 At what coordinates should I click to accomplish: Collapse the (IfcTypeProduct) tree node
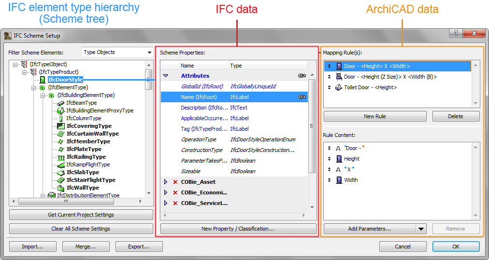tap(24, 72)
